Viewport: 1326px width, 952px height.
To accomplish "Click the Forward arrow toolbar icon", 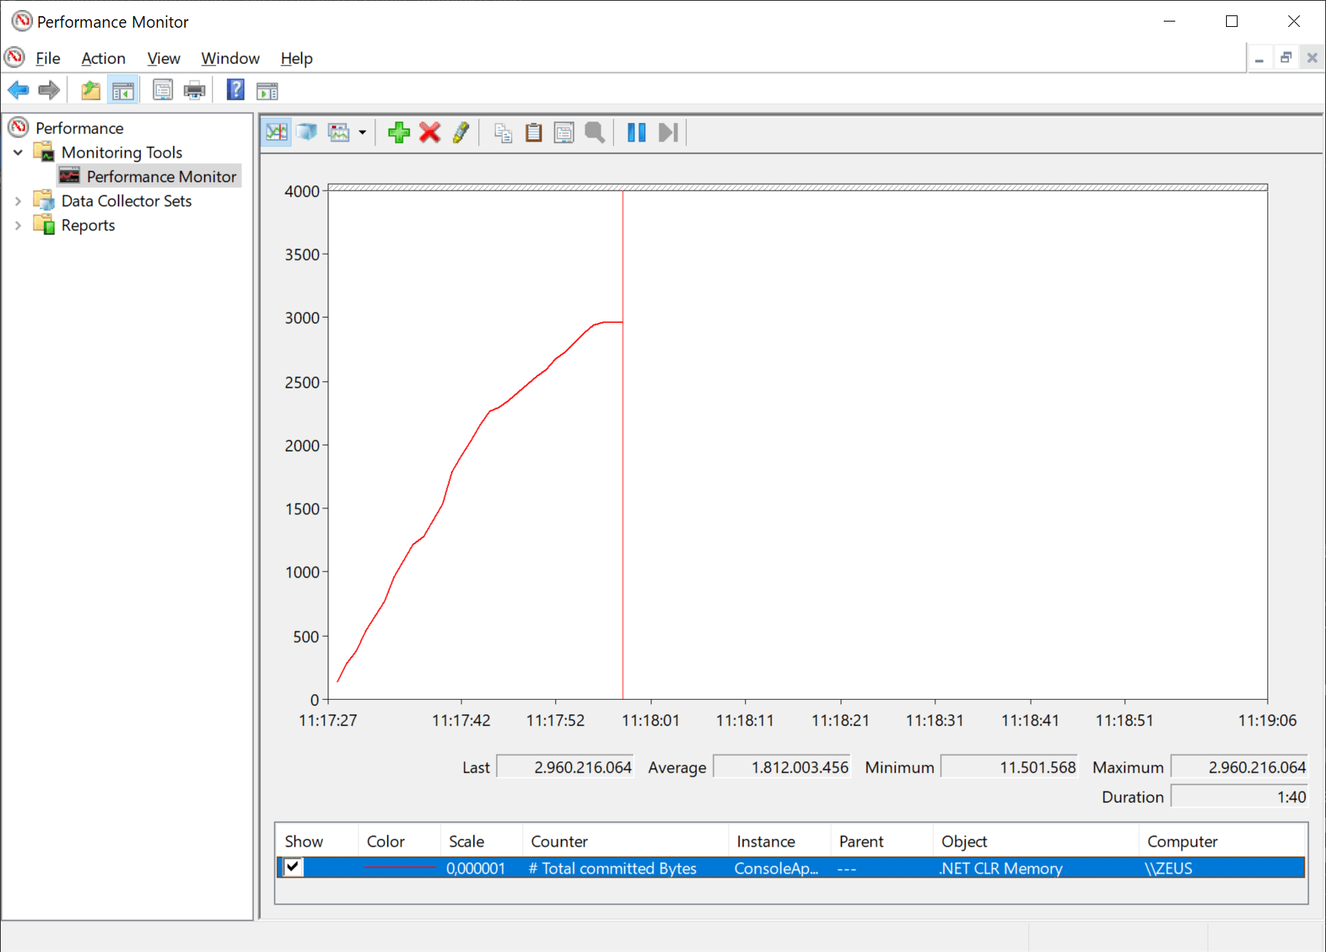I will (49, 91).
